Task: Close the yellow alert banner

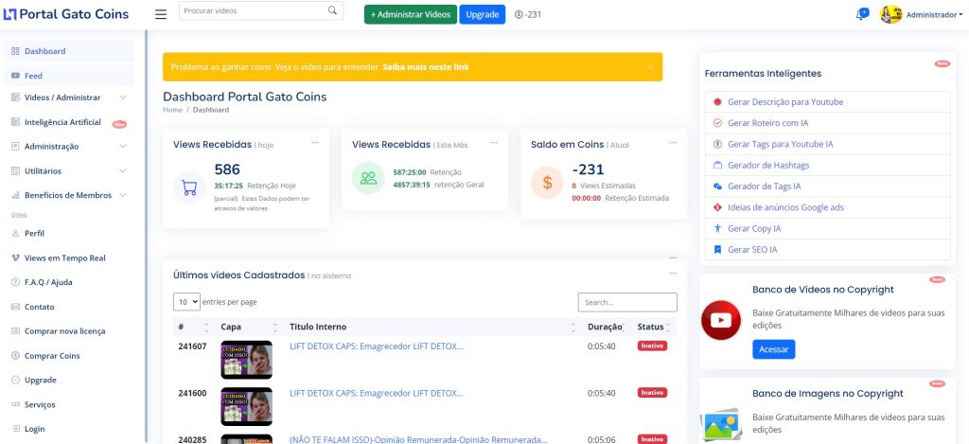Action: 650,67
